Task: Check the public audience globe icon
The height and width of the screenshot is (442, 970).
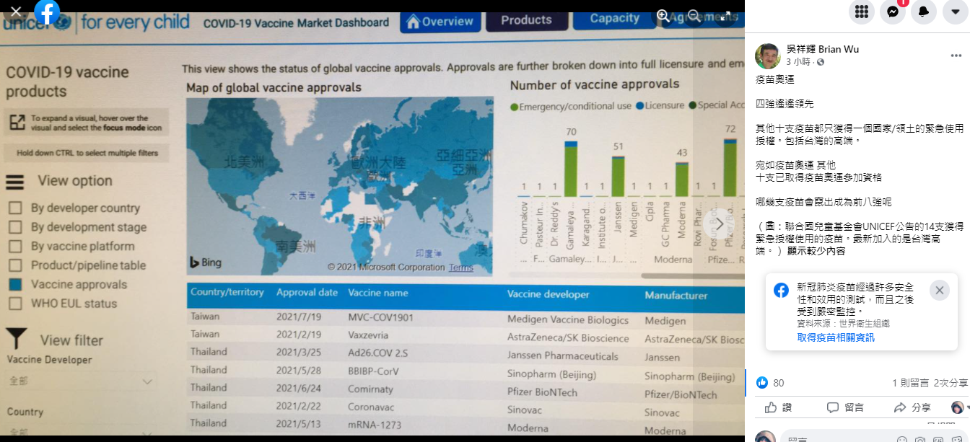Action: pos(820,63)
